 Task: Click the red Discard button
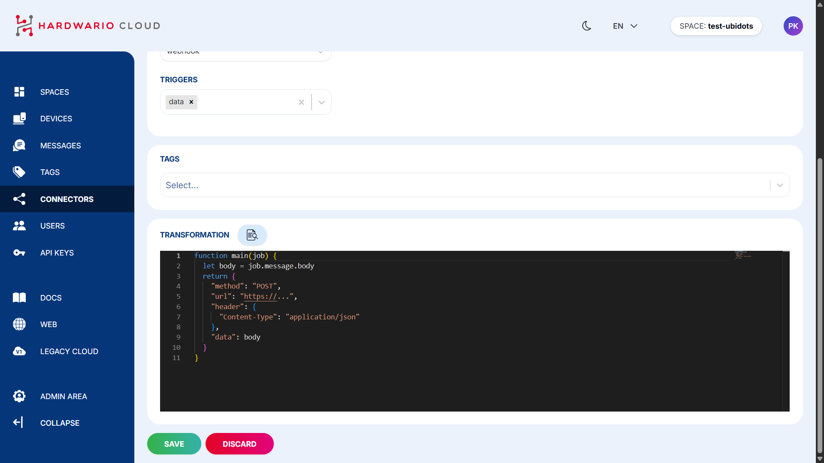239,444
